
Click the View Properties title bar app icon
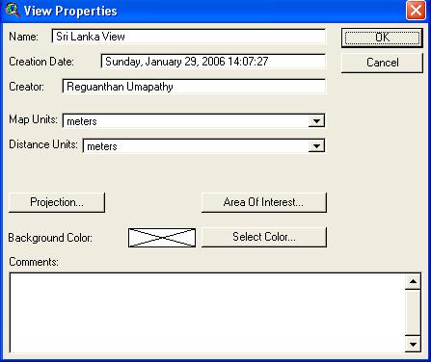coord(13,11)
